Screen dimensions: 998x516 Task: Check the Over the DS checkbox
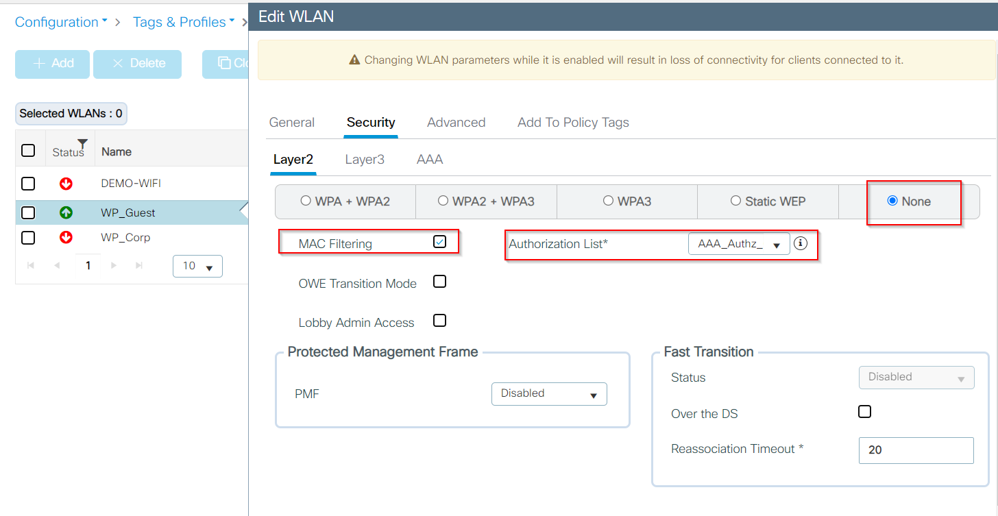click(x=865, y=411)
